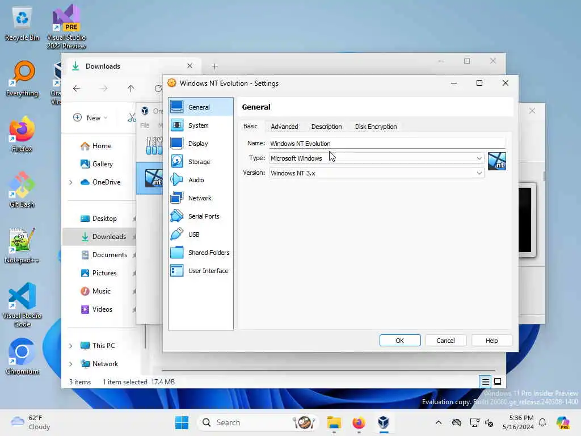Open Shared Folders settings category
This screenshot has width=581, height=436.
tap(200, 253)
